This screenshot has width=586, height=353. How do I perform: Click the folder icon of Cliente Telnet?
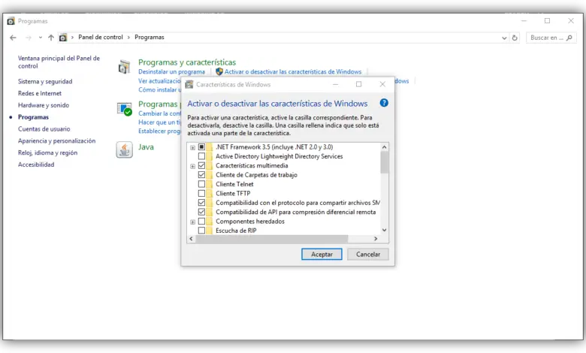210,184
